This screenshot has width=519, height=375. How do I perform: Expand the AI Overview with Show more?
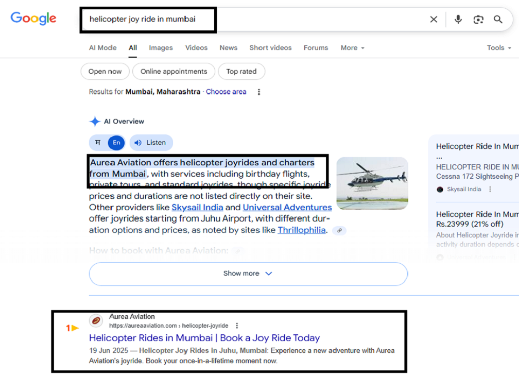[248, 274]
